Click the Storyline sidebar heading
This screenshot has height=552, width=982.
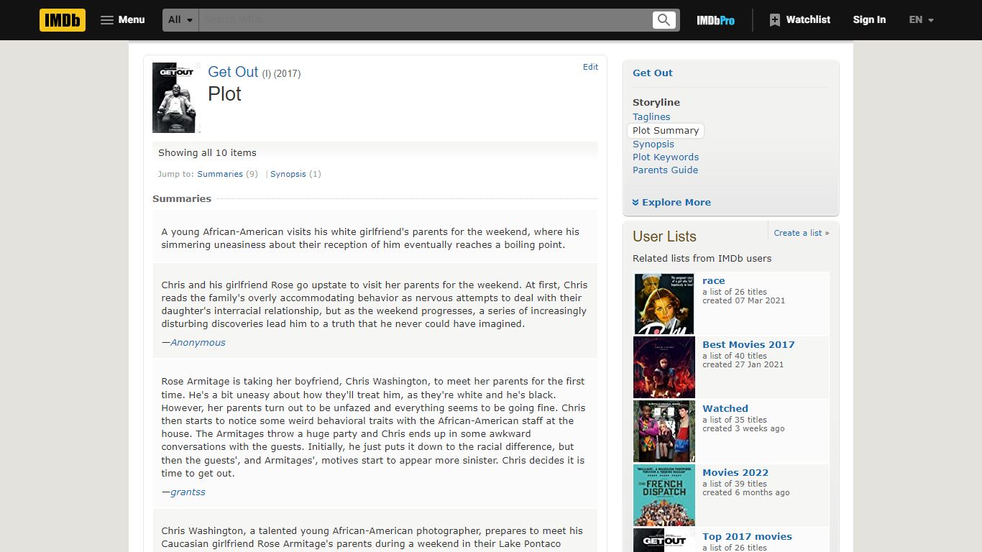click(656, 102)
